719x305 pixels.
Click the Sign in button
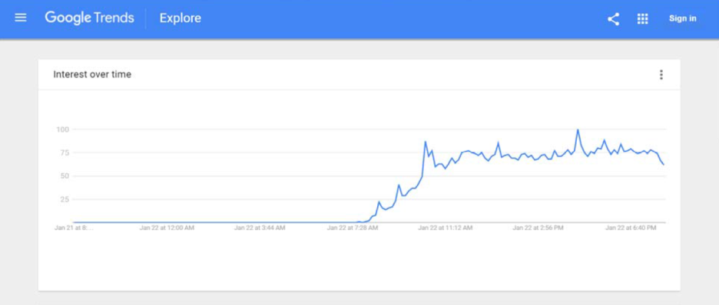(682, 18)
